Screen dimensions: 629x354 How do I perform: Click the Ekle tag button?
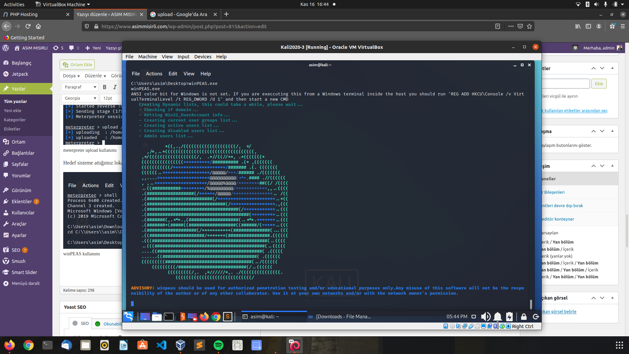point(599,84)
